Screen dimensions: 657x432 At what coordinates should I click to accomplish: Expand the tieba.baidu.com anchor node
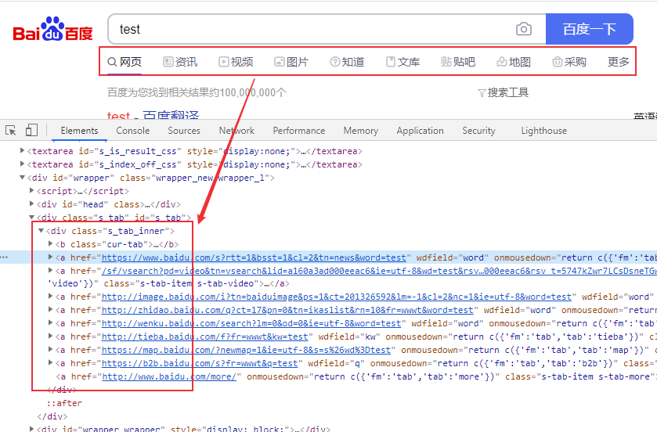tap(50, 337)
